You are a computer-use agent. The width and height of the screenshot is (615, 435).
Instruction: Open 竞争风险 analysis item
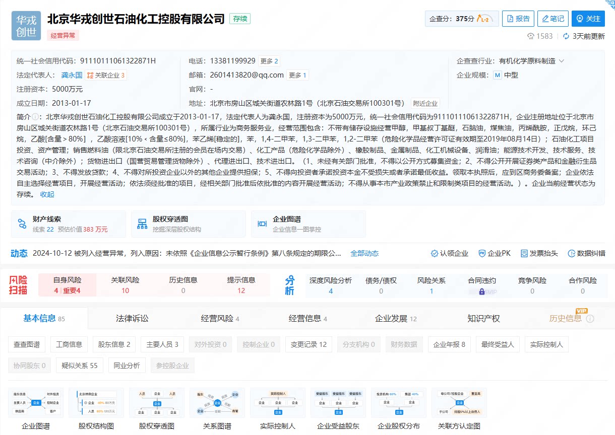pyautogui.click(x=532, y=285)
